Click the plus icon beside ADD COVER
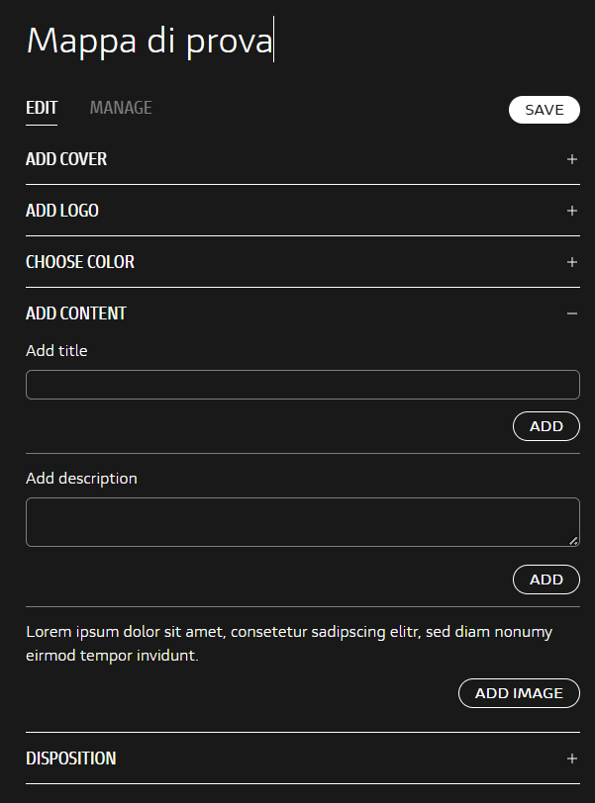Image resolution: width=595 pixels, height=803 pixels. (x=572, y=159)
